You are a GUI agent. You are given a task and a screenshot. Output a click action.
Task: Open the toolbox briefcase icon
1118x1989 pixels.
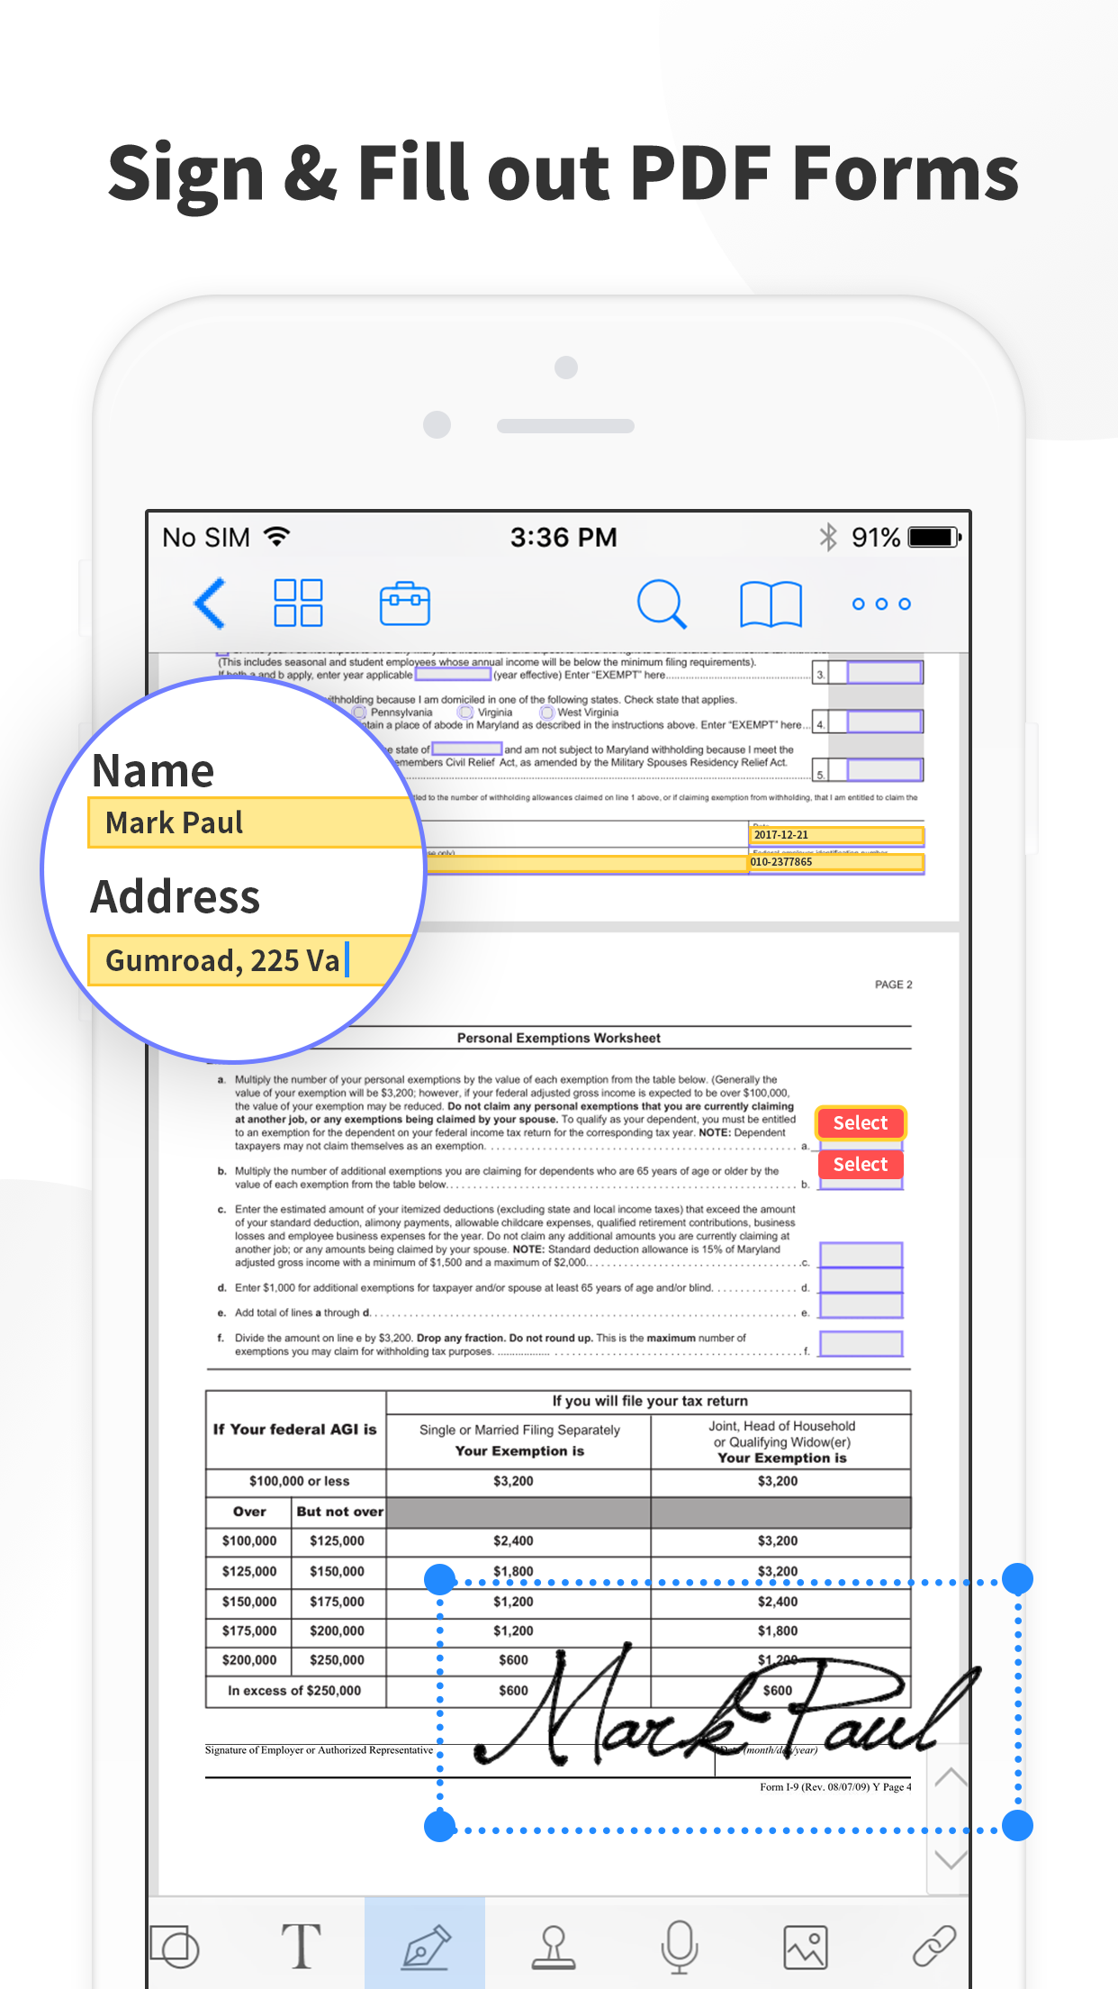pos(405,604)
